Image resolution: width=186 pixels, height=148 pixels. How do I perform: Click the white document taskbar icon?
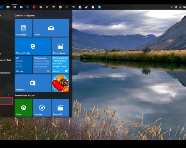[93, 7]
